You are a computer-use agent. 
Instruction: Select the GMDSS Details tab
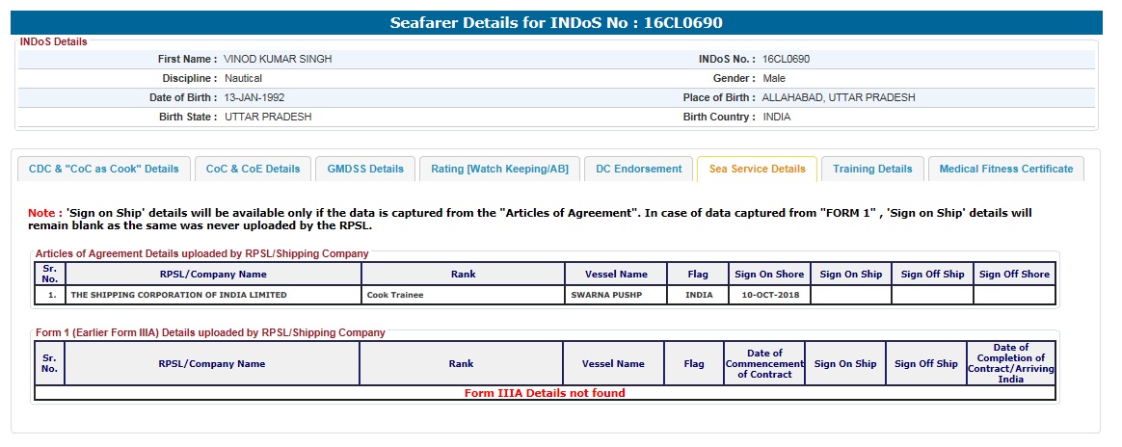pos(365,169)
